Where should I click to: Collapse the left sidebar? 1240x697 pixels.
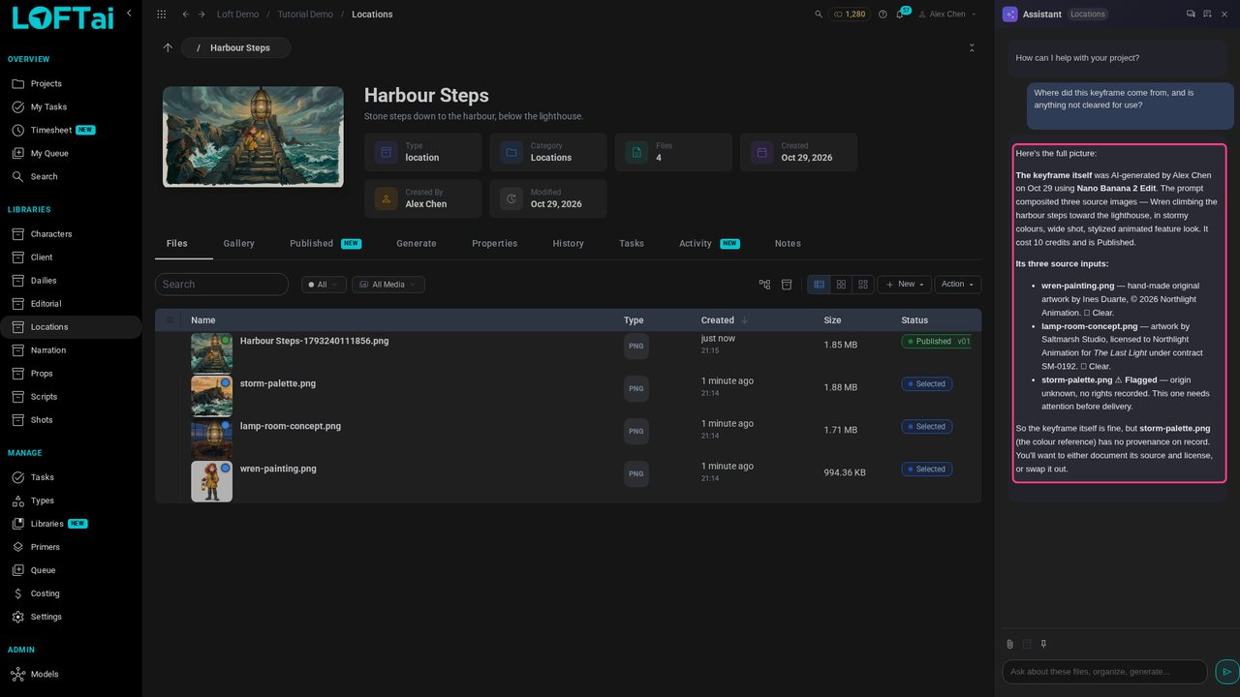(129, 13)
